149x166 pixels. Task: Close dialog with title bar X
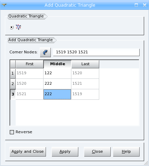144,5
